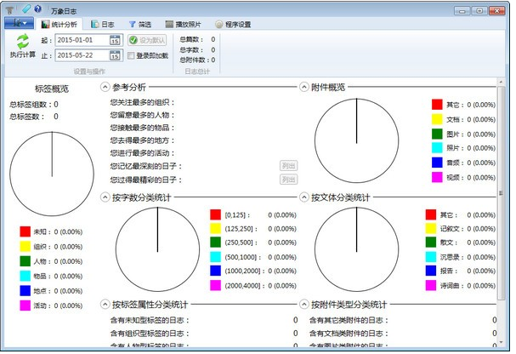Click the cyan 沉思录 genre swatch
The height and width of the screenshot is (354, 516).
(431, 257)
